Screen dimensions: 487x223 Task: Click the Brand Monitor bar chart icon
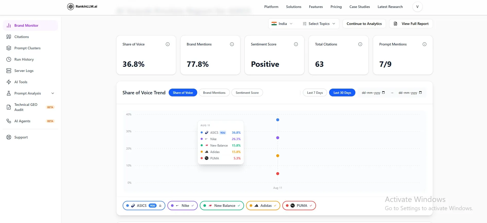click(x=9, y=25)
